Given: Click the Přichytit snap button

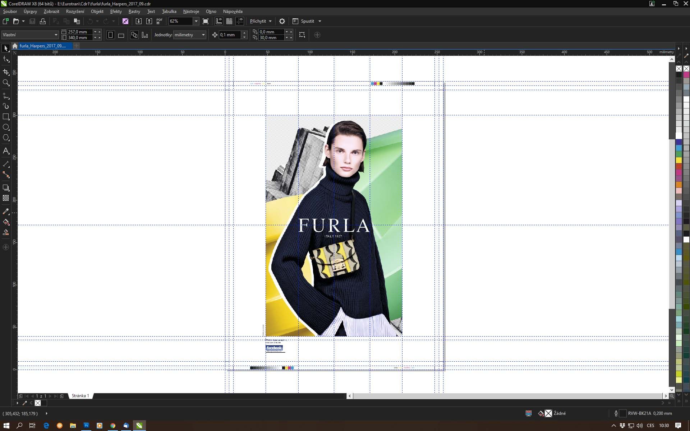Looking at the screenshot, I should [x=258, y=21].
